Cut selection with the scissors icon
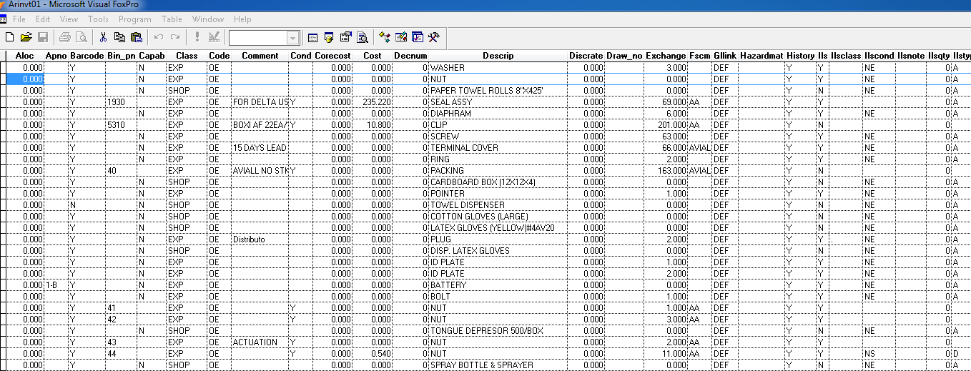The height and width of the screenshot is (371, 971). click(x=103, y=37)
